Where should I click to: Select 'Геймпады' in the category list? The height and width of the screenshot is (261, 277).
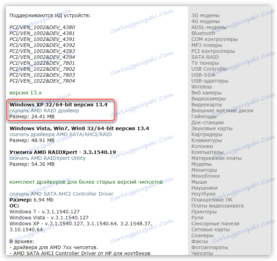204,117
